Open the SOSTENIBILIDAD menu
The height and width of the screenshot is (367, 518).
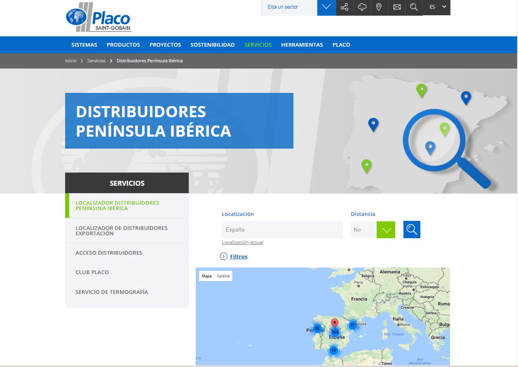213,45
